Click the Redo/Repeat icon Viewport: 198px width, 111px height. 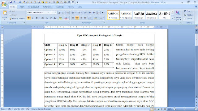point(20,2)
